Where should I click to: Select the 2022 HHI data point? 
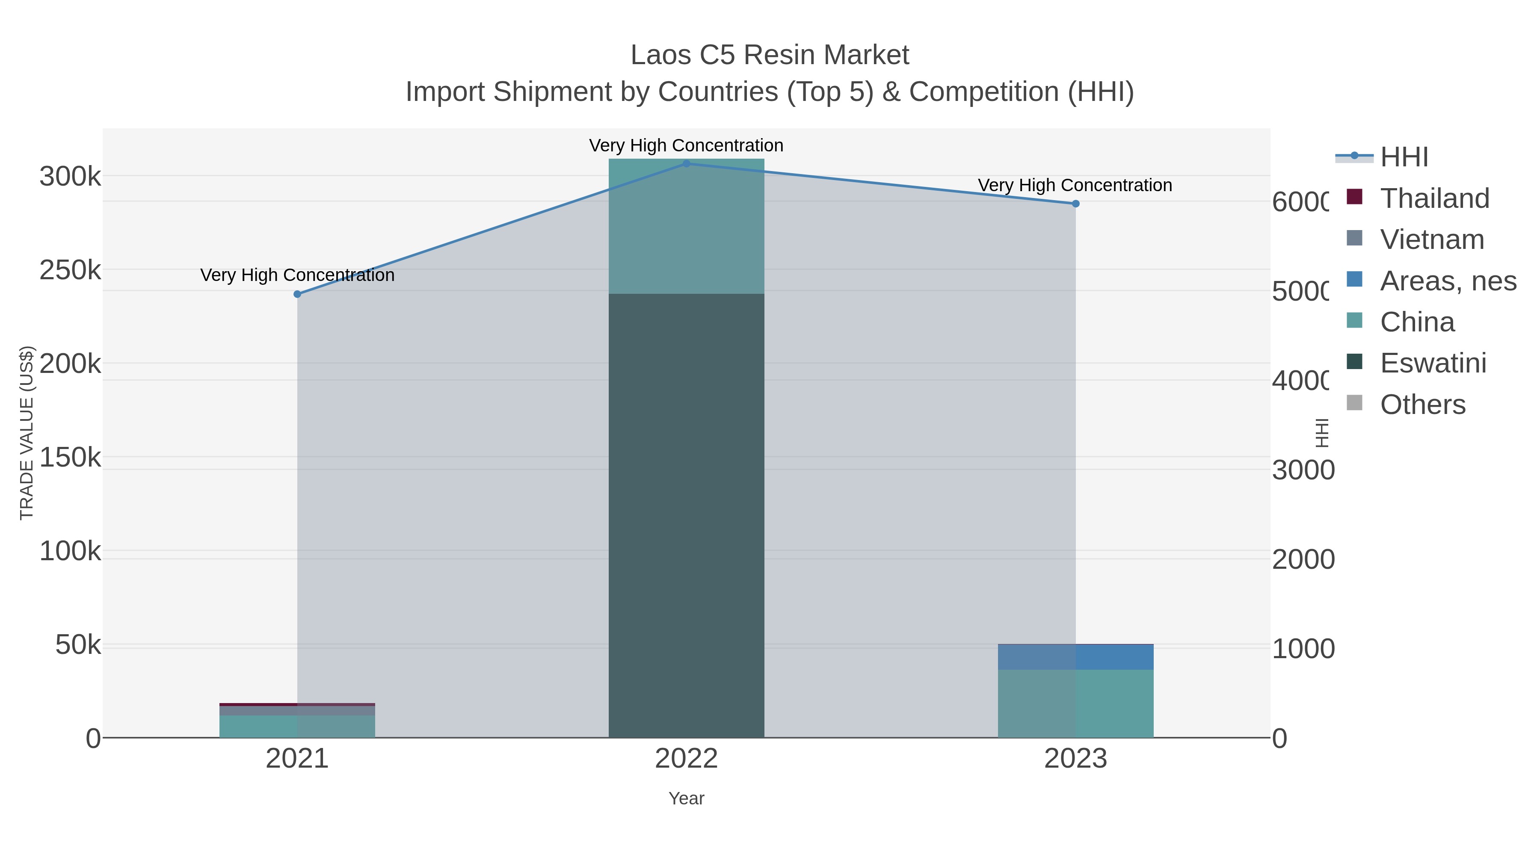(x=686, y=164)
